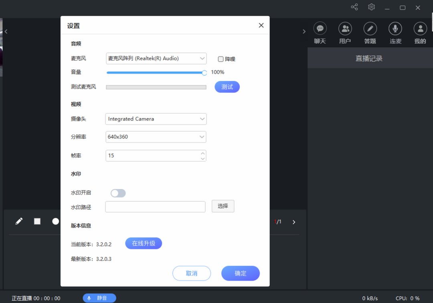
Task: Click the share icon in the title bar
Action: (x=354, y=7)
